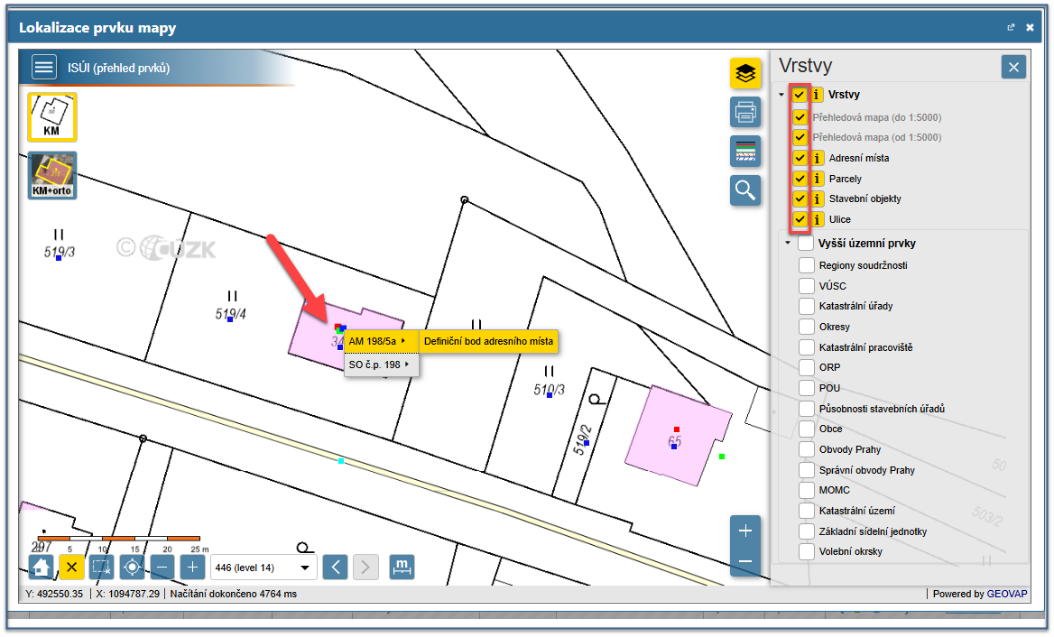Viewport: 1054px width, 637px height.
Task: Open the hamburger menu beside ISÚI
Action: (x=43, y=68)
